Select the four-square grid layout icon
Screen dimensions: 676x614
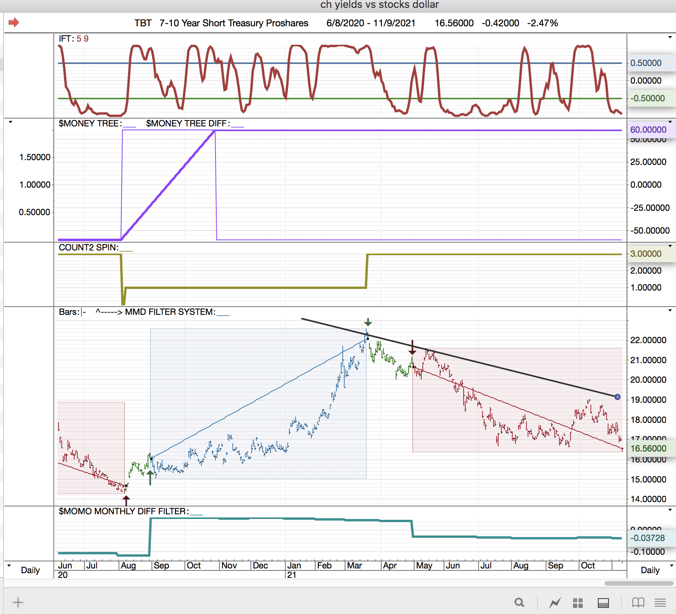(577, 603)
